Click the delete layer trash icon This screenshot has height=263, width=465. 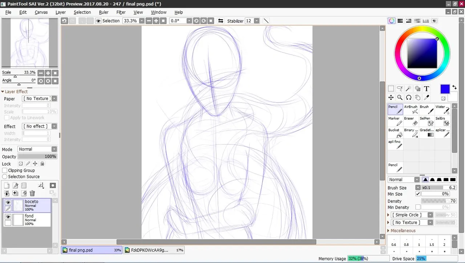pyautogui.click(x=32, y=194)
